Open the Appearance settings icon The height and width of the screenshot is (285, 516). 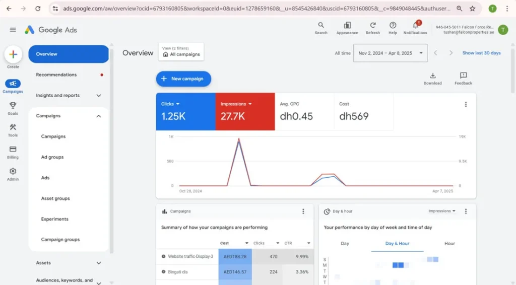[x=347, y=25]
